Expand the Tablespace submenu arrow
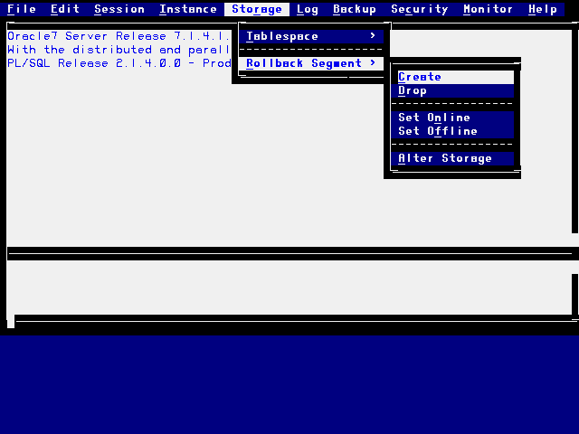The height and width of the screenshot is (434, 579). [x=373, y=36]
